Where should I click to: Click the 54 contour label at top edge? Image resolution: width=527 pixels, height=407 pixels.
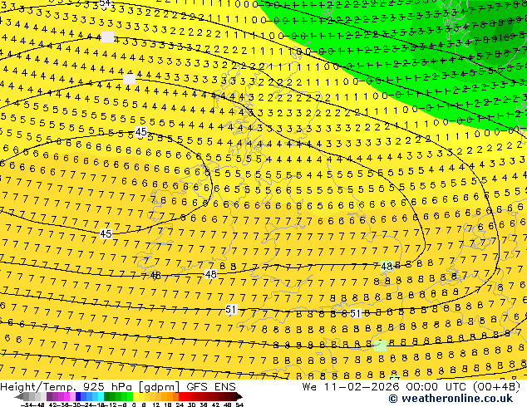[105, 3]
